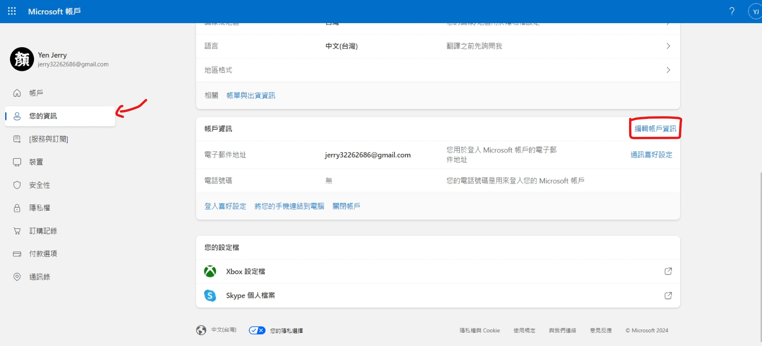762x346 pixels.
Task: Click the email jerry32262686@gmail.com in 帳戶資訊
Action: pos(368,155)
